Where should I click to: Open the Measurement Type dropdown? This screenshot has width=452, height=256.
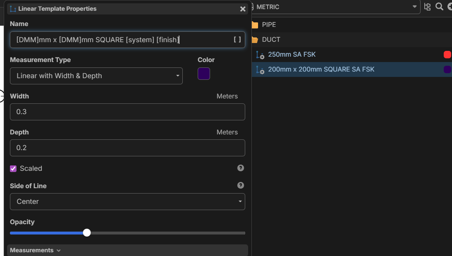pyautogui.click(x=96, y=76)
